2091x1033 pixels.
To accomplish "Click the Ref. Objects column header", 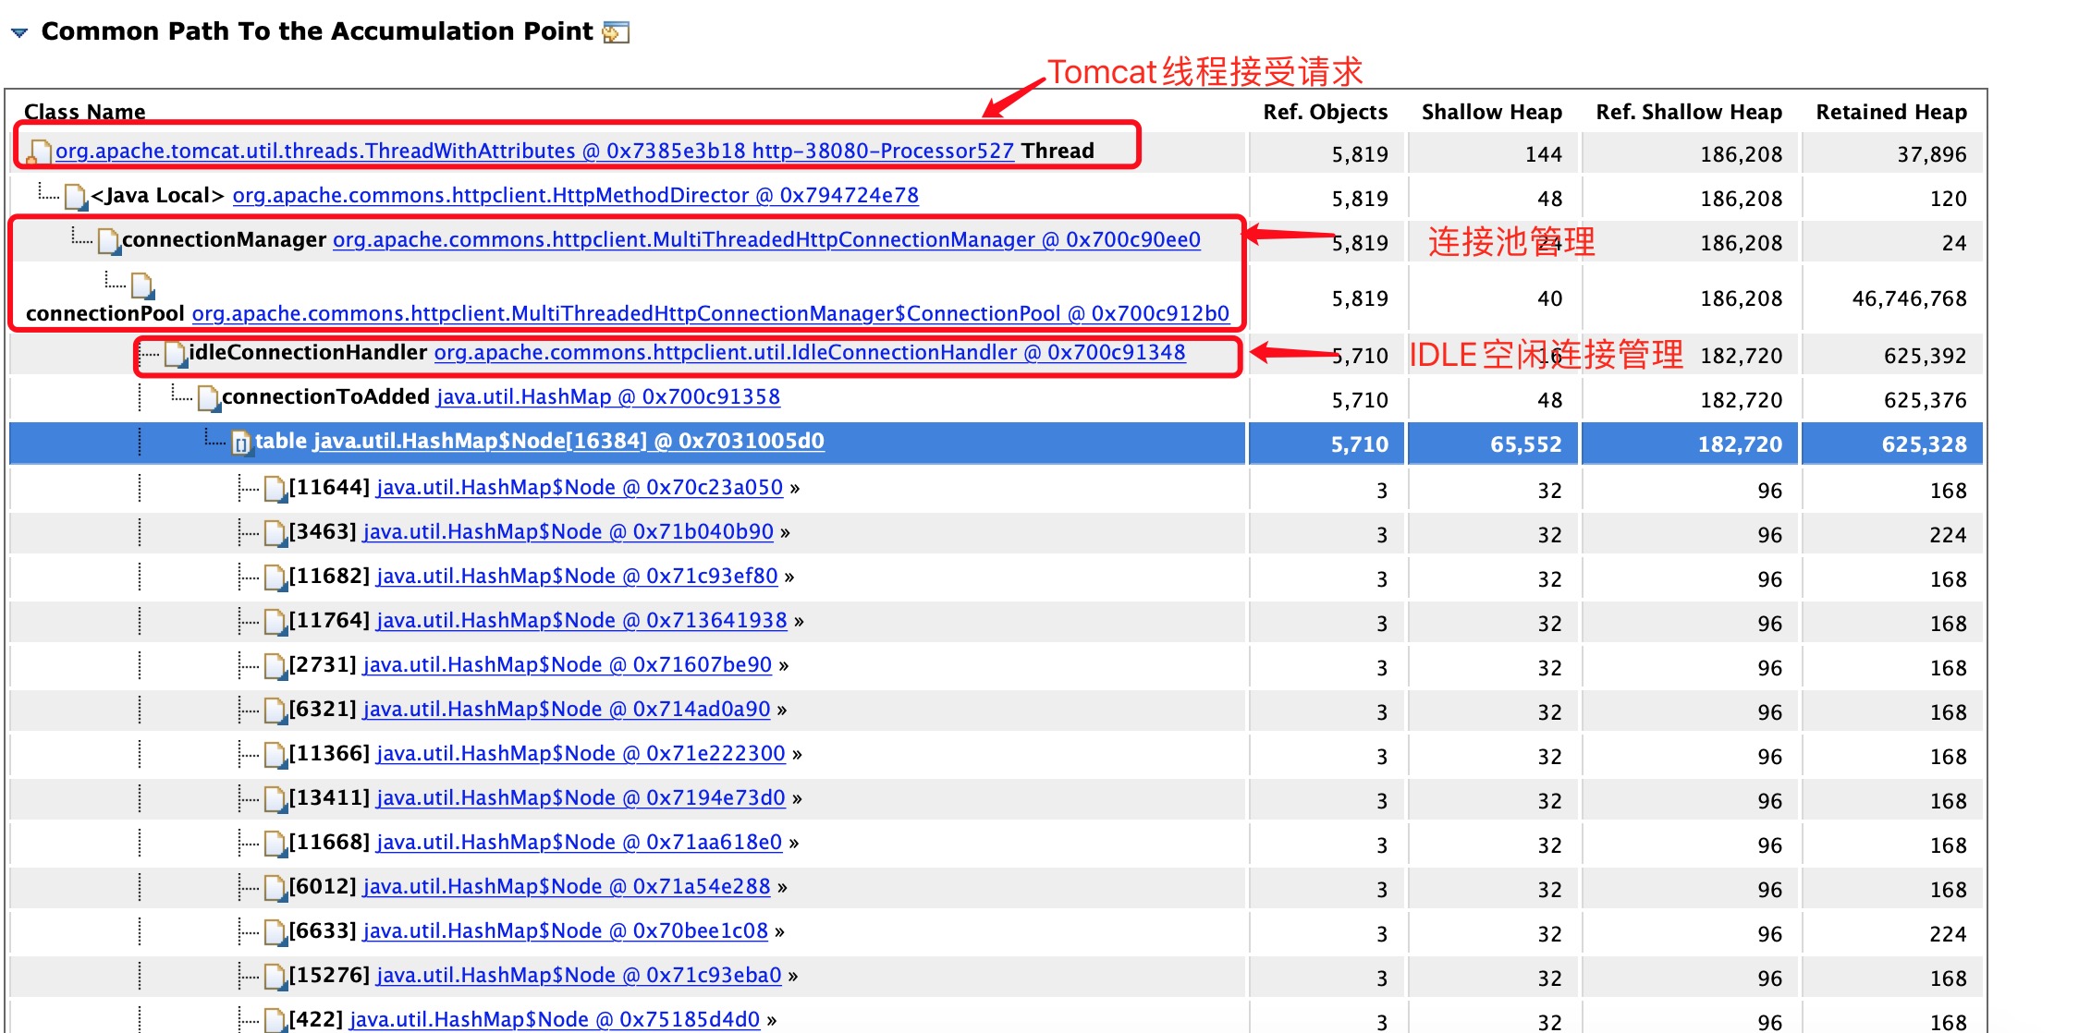I will (x=1326, y=112).
